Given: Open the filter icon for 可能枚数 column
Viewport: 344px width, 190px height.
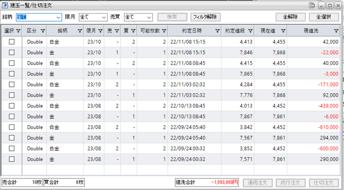Looking at the screenshot, I should coord(164,31).
